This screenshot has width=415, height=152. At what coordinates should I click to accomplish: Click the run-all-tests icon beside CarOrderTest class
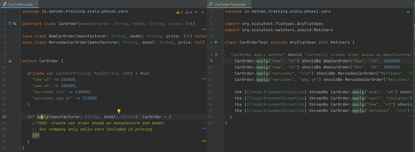216,42
